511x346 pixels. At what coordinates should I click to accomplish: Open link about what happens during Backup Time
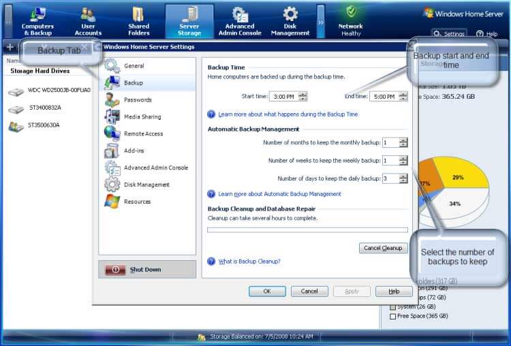tap(288, 114)
